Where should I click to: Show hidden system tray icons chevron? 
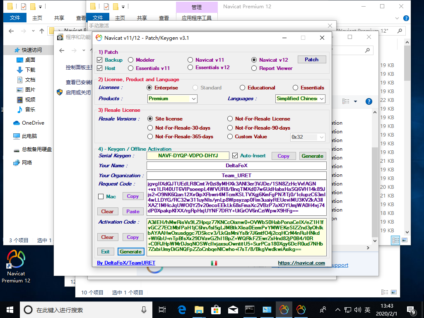338,310
